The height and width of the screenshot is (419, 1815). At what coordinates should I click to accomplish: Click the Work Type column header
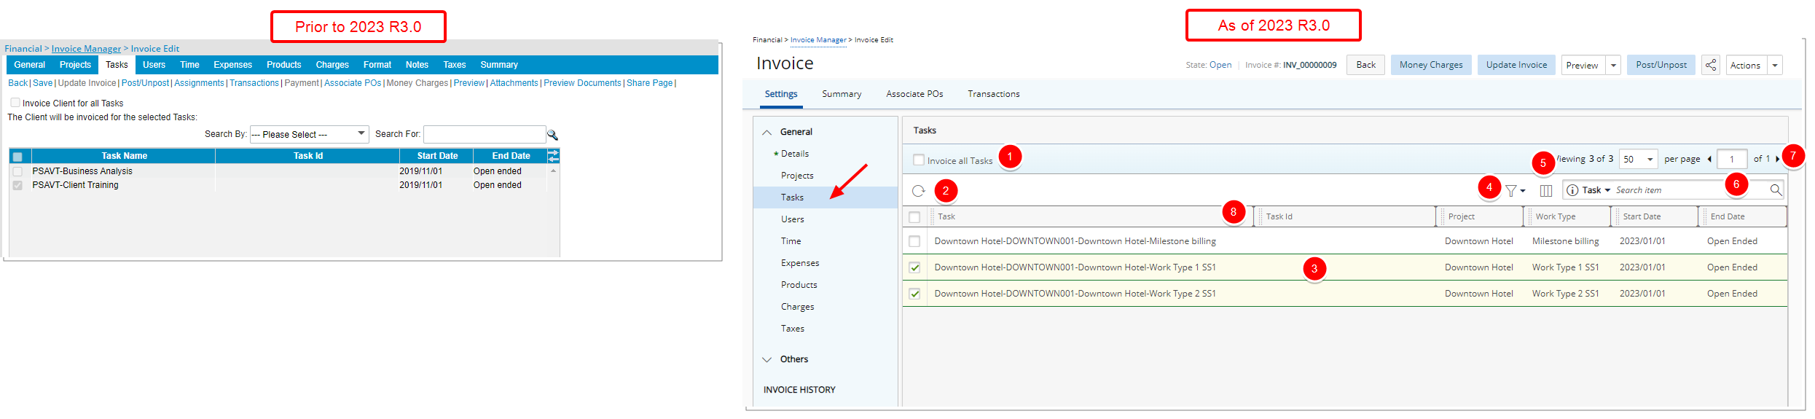click(1567, 216)
